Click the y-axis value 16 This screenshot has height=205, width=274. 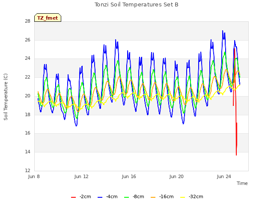[27, 133]
